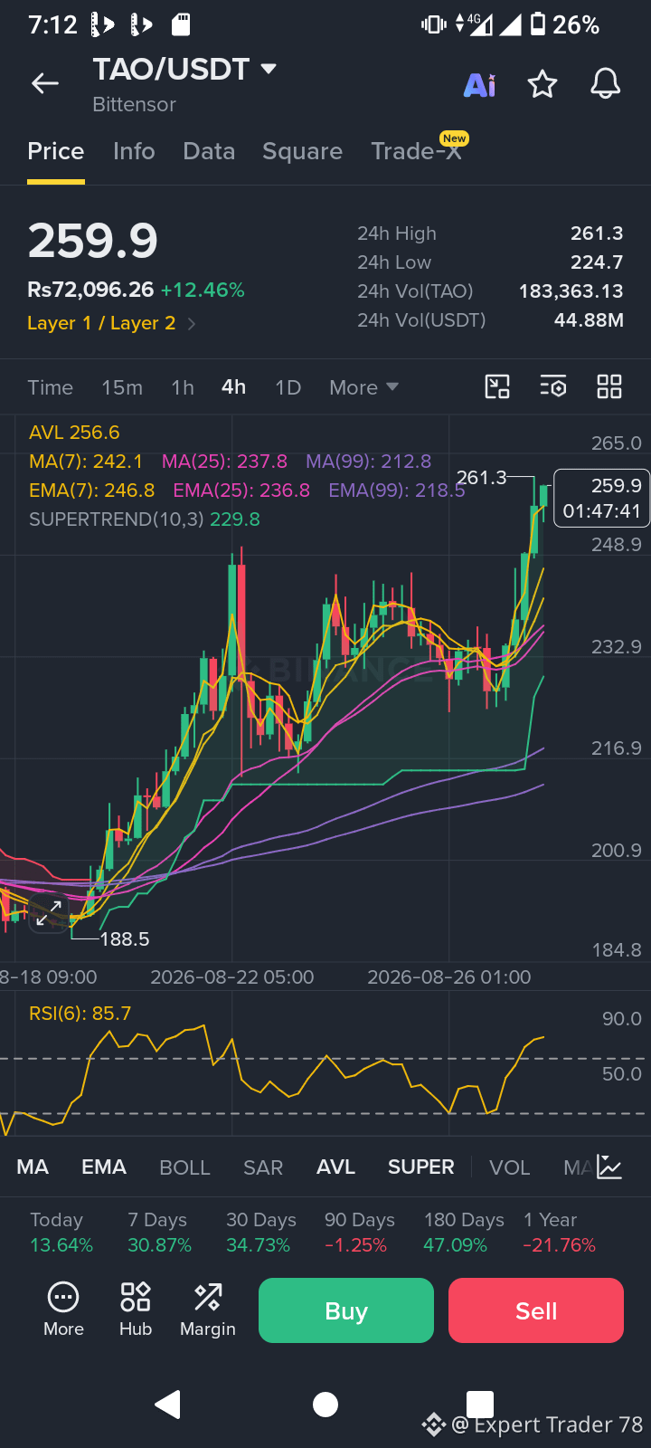Tap the 180 Days 47.09% performance
Screen dimensions: 651x1448
point(464,1233)
